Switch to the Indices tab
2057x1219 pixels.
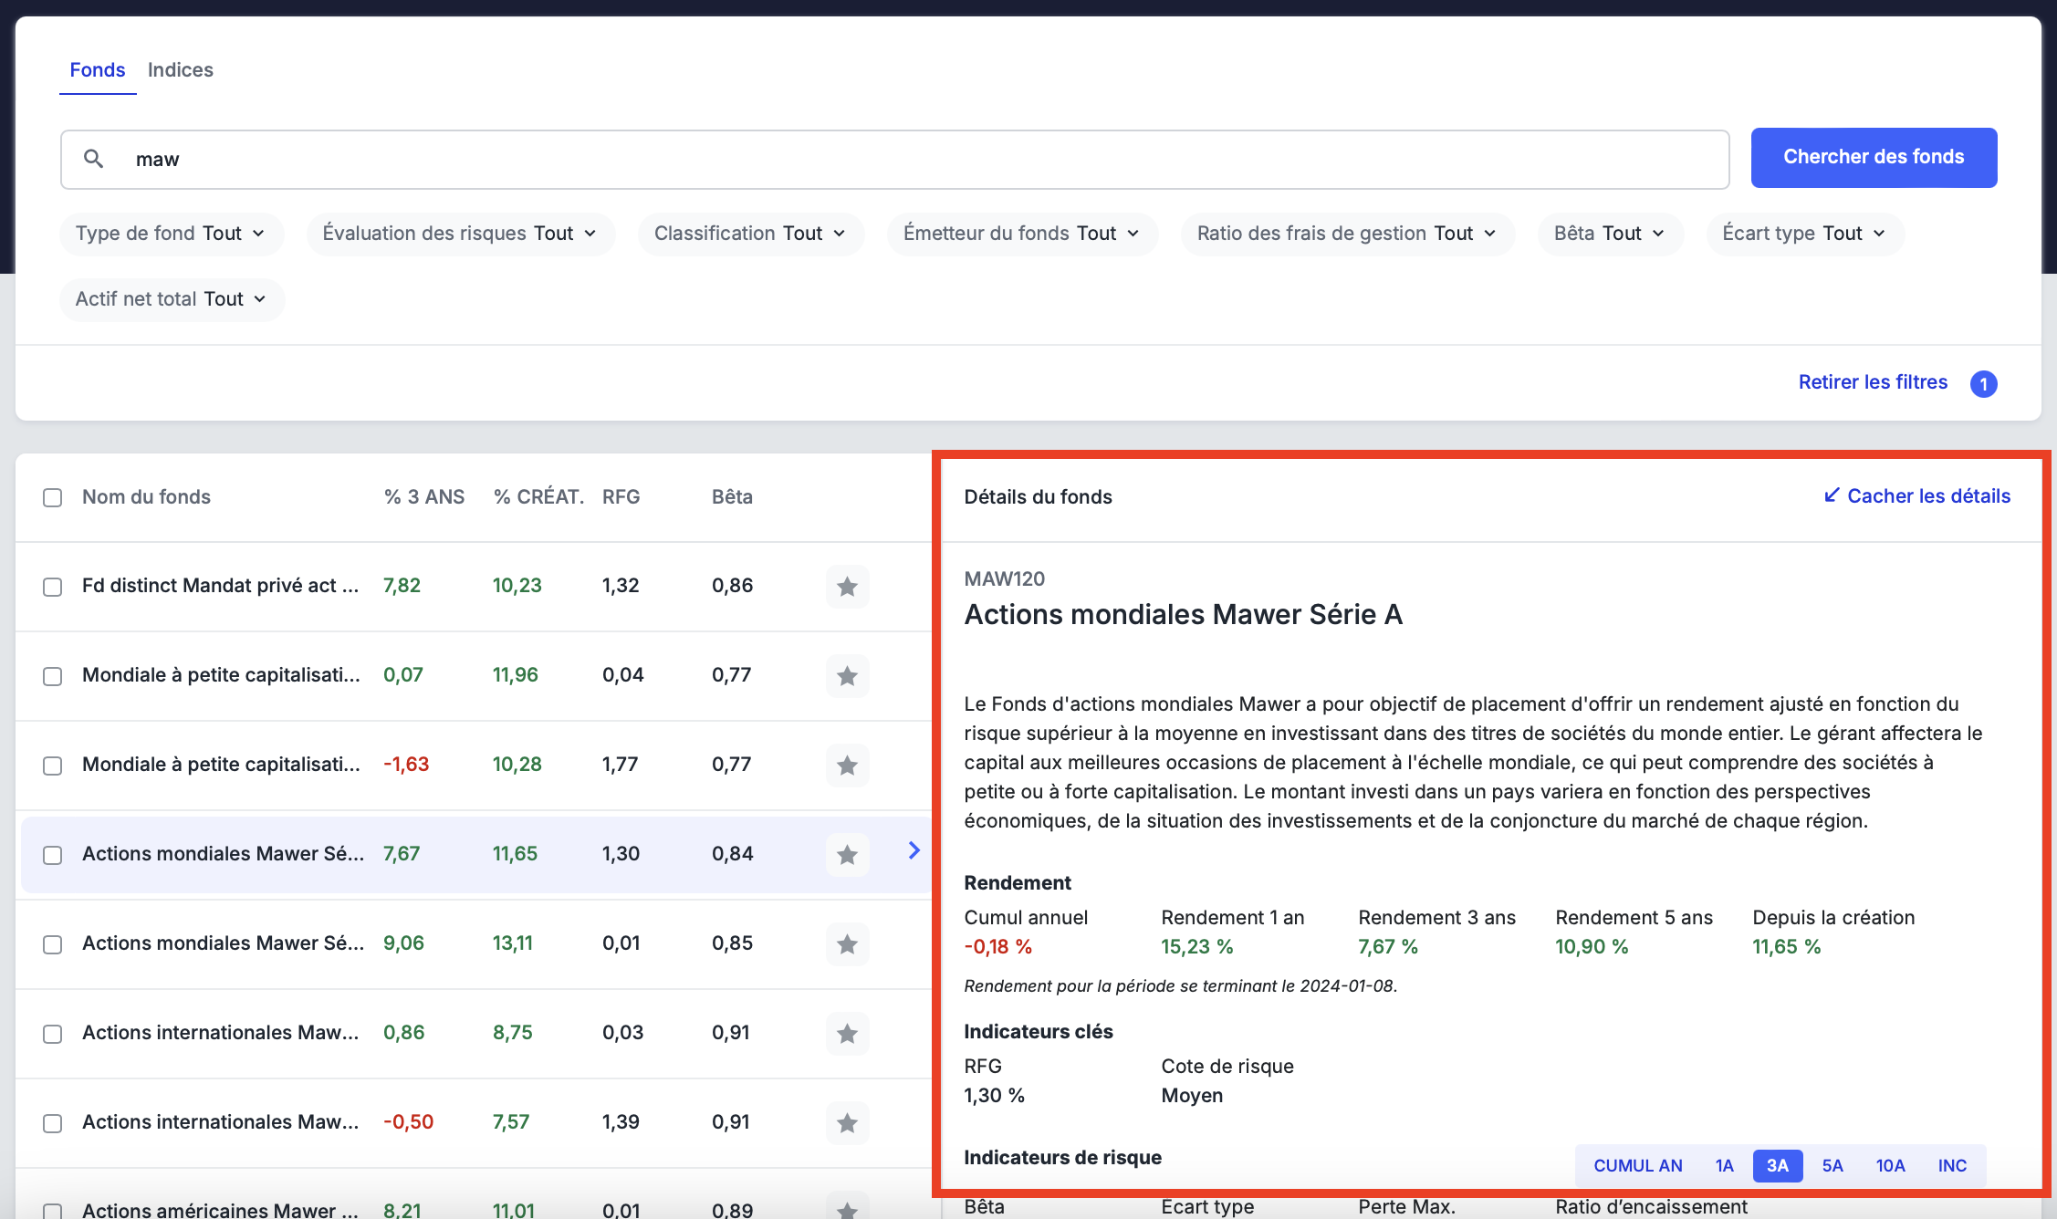(181, 70)
